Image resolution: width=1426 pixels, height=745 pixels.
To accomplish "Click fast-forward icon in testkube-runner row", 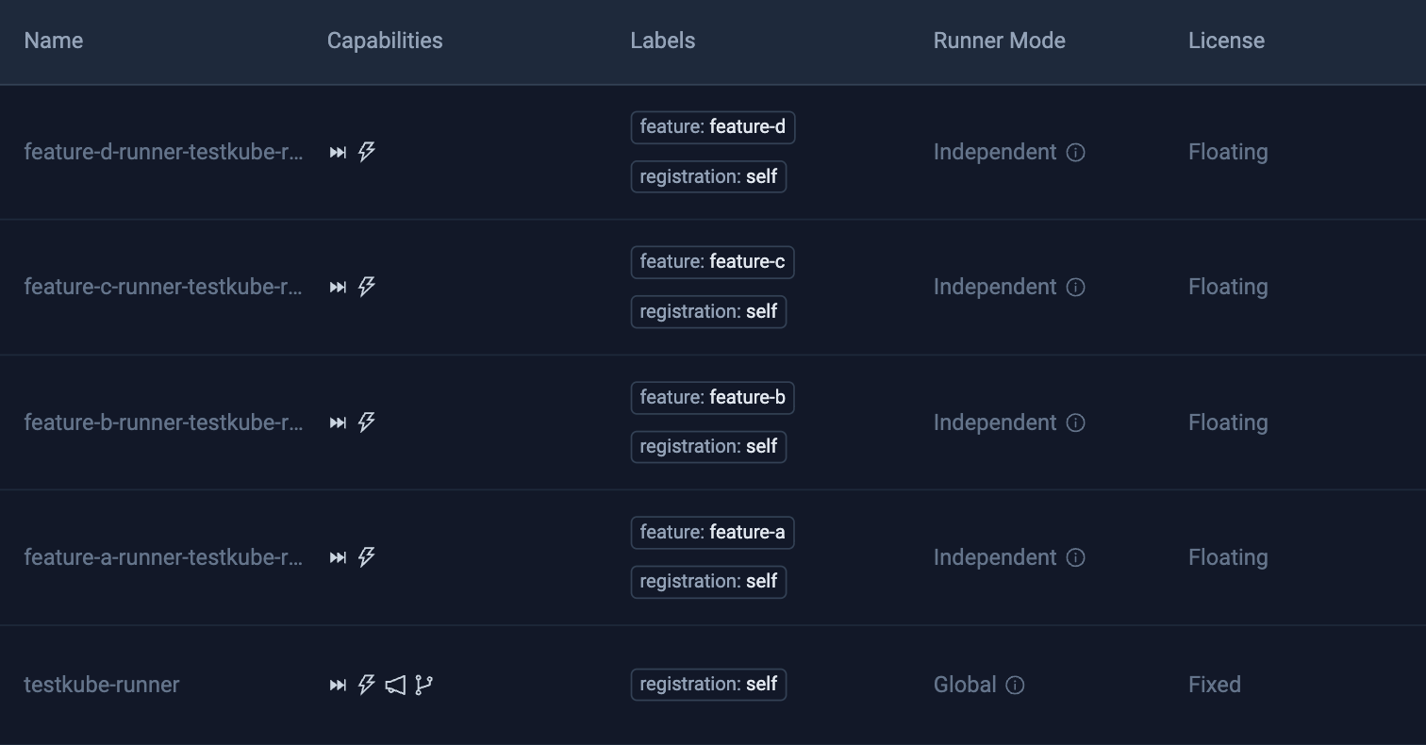I will pos(338,685).
